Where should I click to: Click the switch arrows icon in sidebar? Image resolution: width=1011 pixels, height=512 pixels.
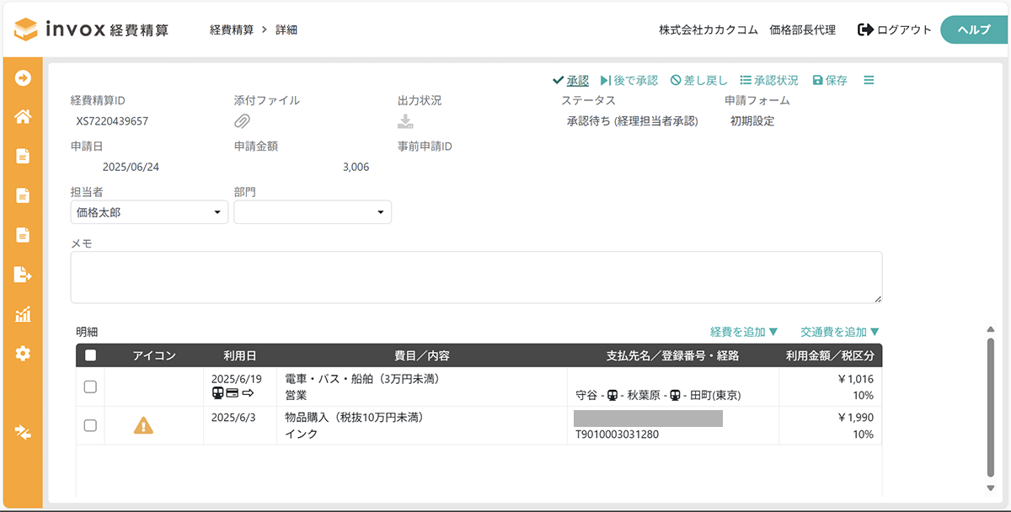(x=24, y=432)
